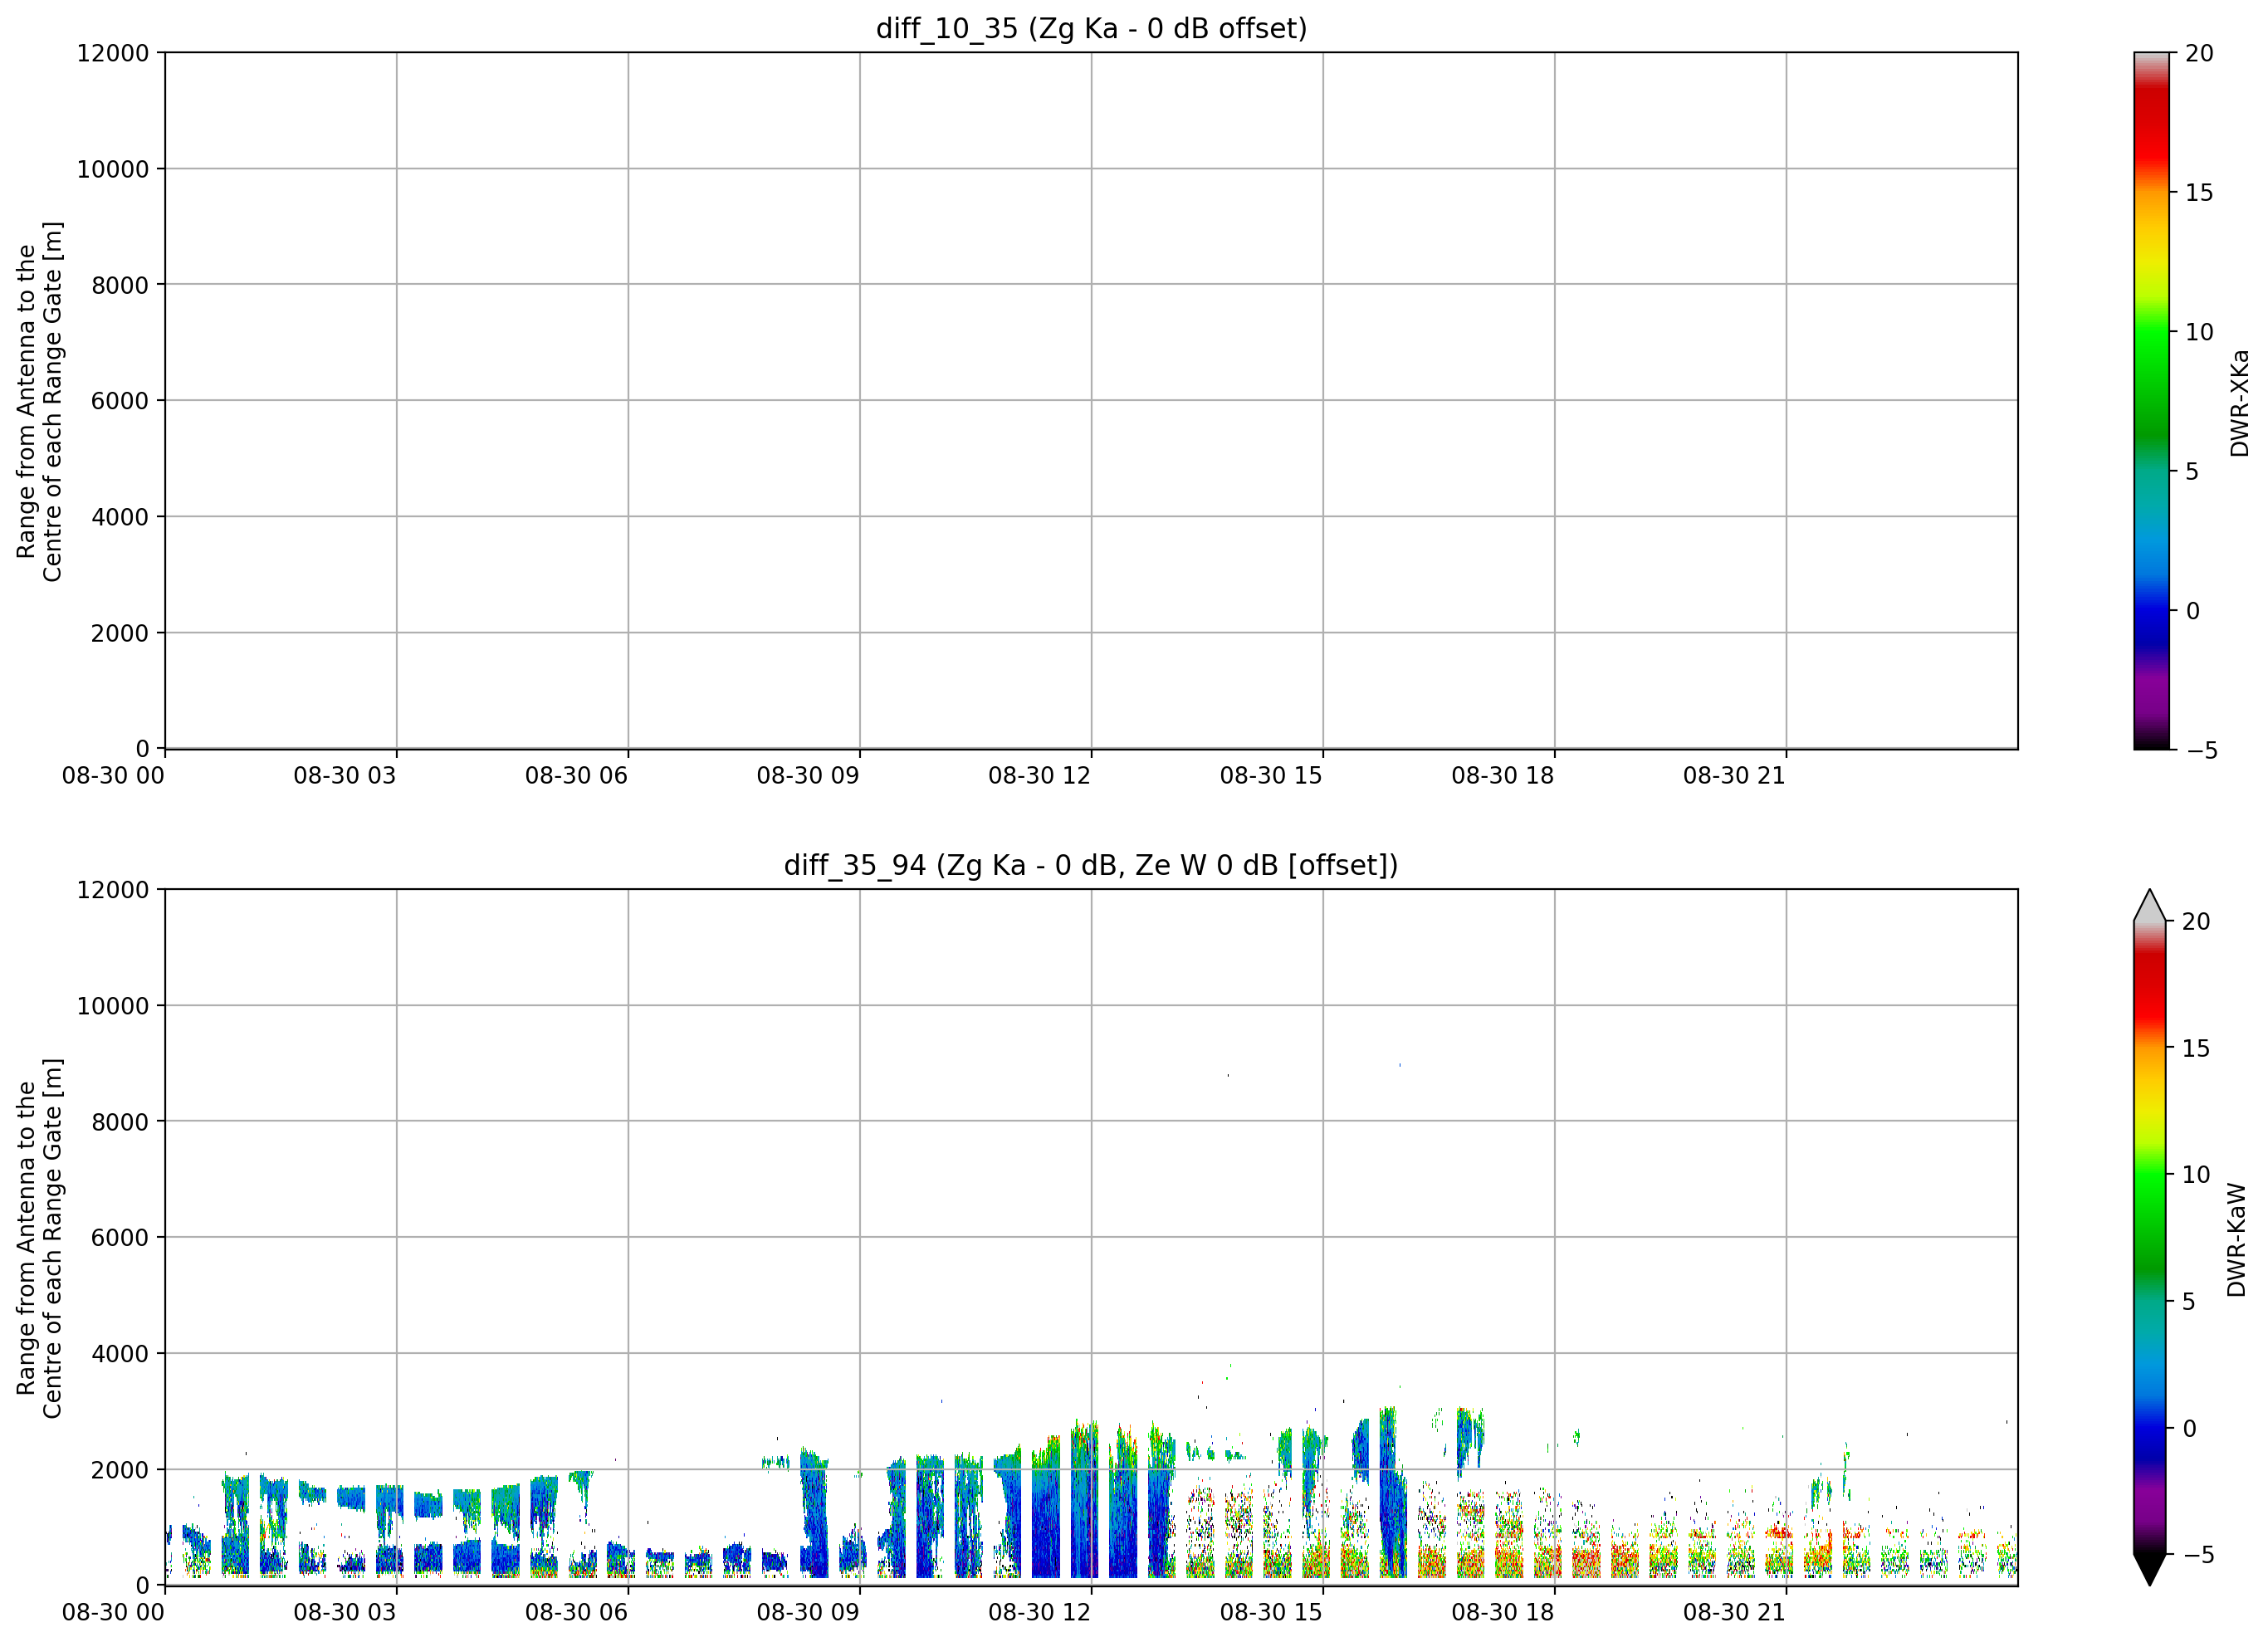Screen dimensions: 2268x1642
Task: Click the bottom plot's 08-30 12 time tick
Action: tap(1040, 1612)
